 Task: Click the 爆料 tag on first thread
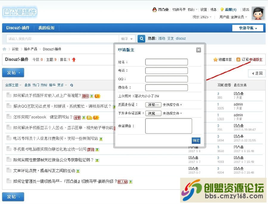[85, 96]
